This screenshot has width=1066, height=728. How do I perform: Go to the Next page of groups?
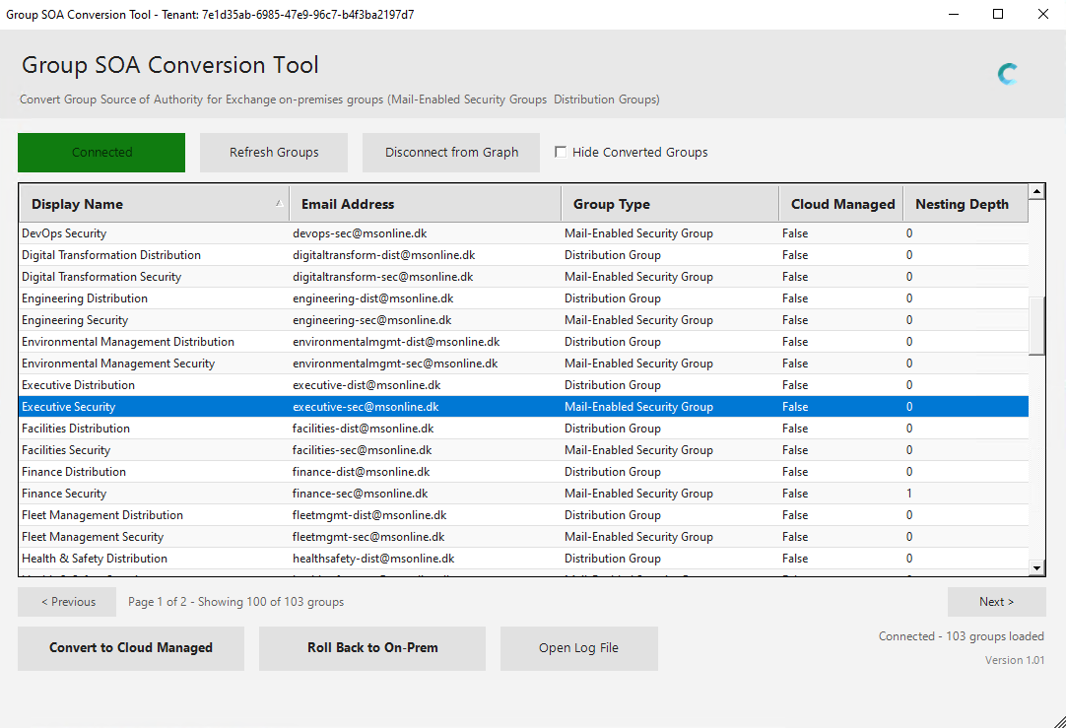(x=996, y=602)
